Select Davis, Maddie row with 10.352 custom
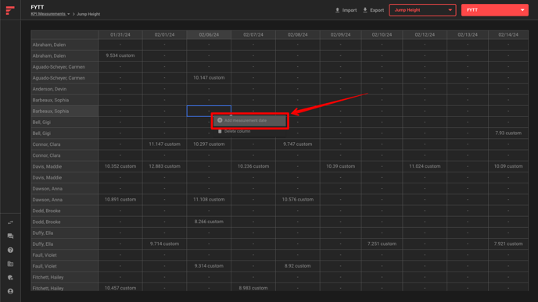The height and width of the screenshot is (302, 538). click(x=64, y=166)
